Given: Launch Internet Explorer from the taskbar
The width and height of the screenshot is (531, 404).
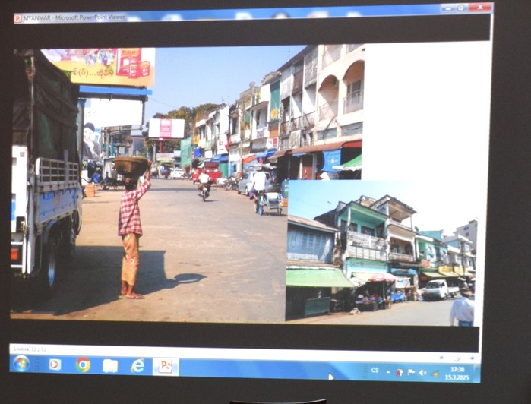Looking at the screenshot, I should pyautogui.click(x=137, y=366).
